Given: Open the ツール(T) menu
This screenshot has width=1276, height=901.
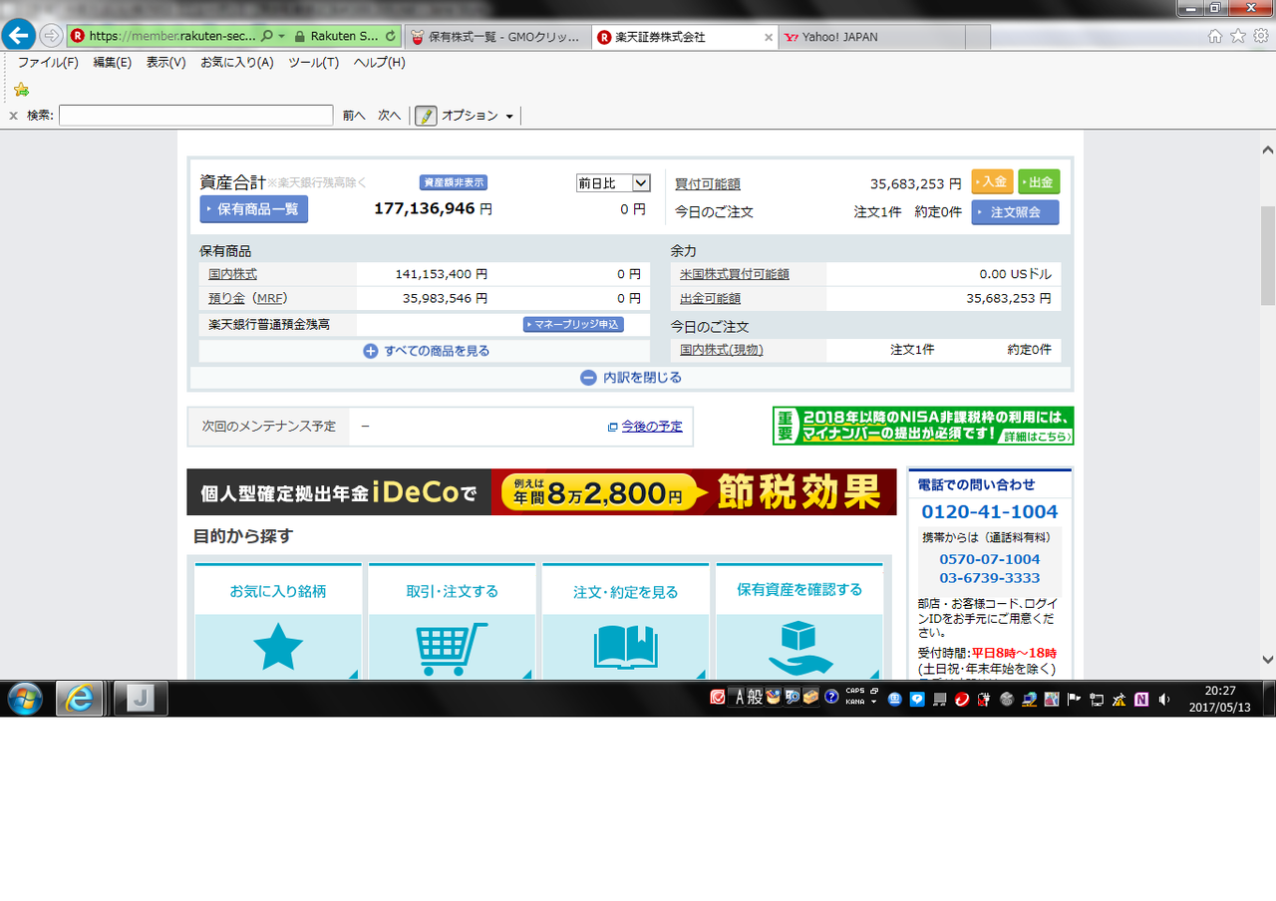Looking at the screenshot, I should tap(314, 62).
